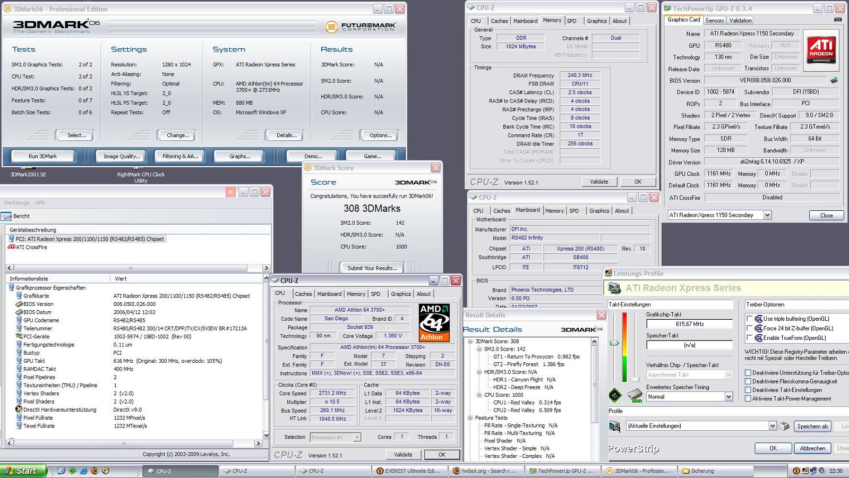This screenshot has height=478, width=849.
Task: Open the Processor #1 selection dropdown
Action: click(x=357, y=437)
